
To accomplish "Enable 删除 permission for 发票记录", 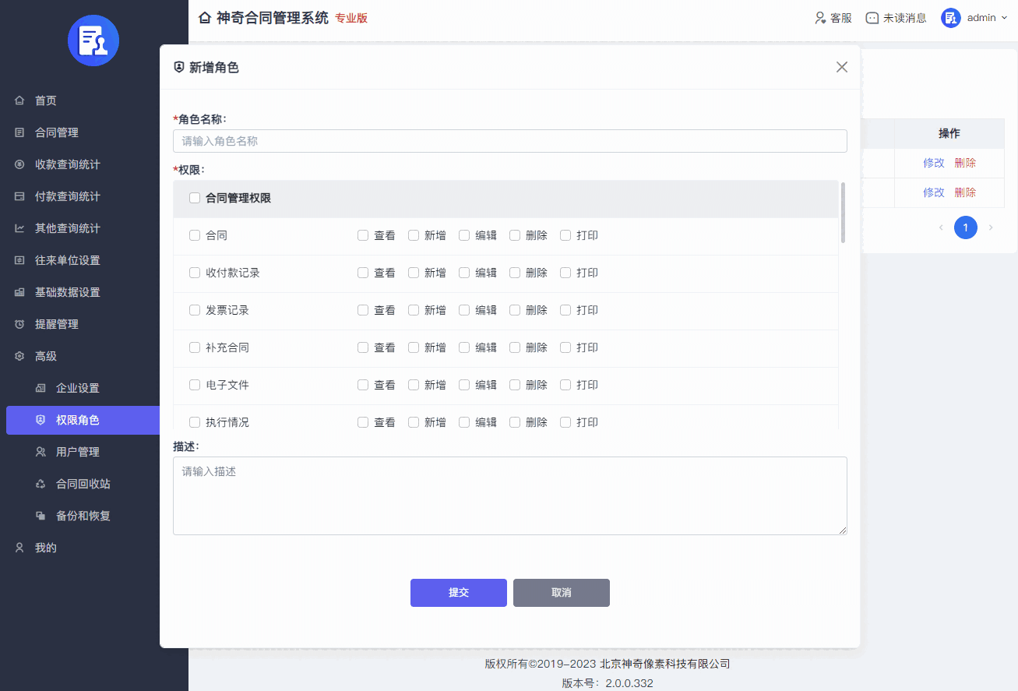I will click(514, 309).
